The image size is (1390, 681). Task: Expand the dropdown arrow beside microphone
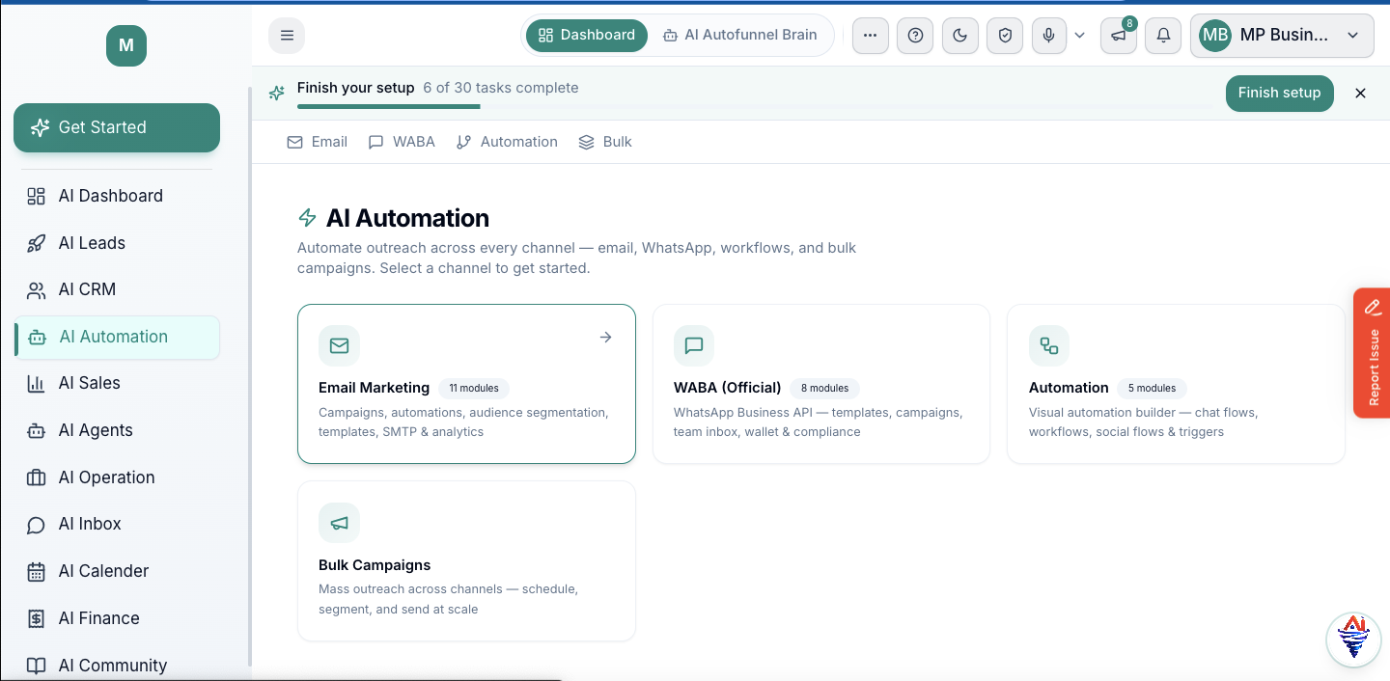tap(1079, 36)
